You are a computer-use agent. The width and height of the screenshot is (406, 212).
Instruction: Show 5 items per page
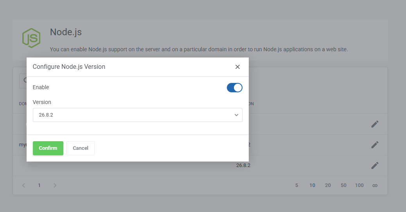coord(297,185)
